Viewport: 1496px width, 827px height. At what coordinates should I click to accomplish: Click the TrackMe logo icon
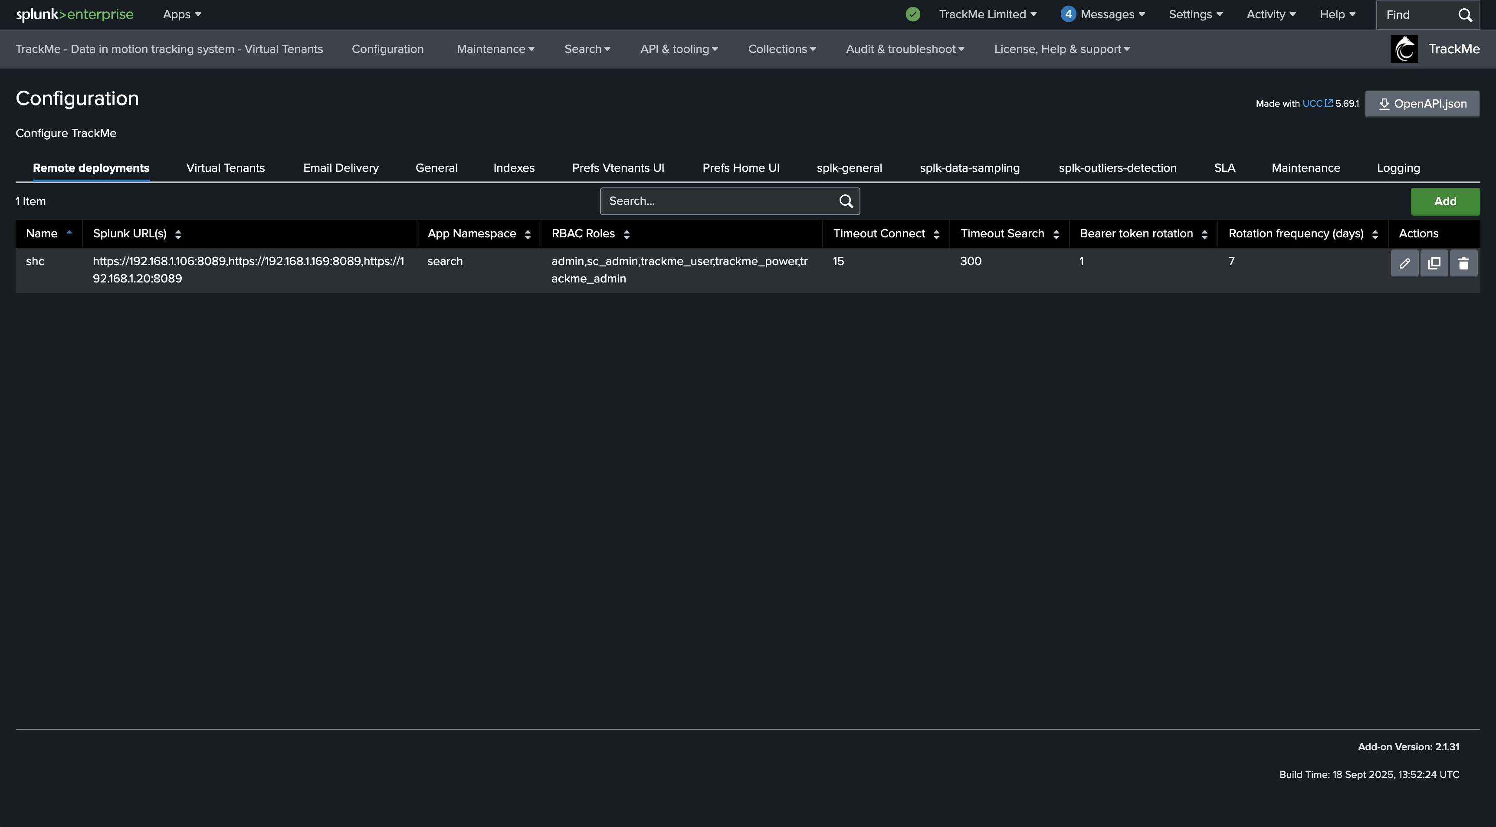tap(1404, 49)
